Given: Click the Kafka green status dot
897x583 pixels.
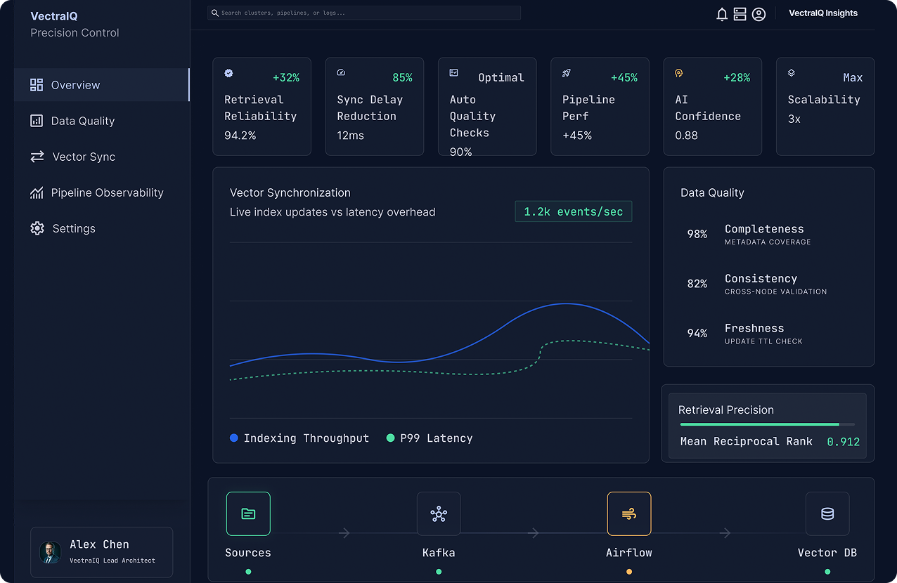Looking at the screenshot, I should click(x=439, y=572).
